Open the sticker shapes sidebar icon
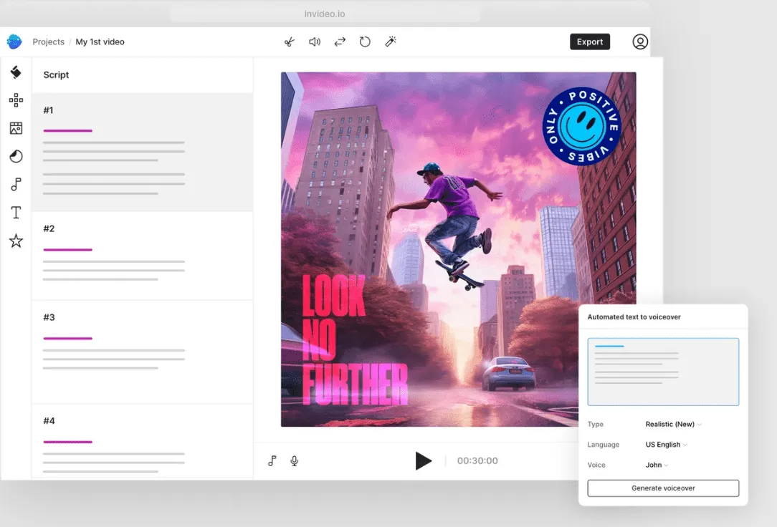 16,156
